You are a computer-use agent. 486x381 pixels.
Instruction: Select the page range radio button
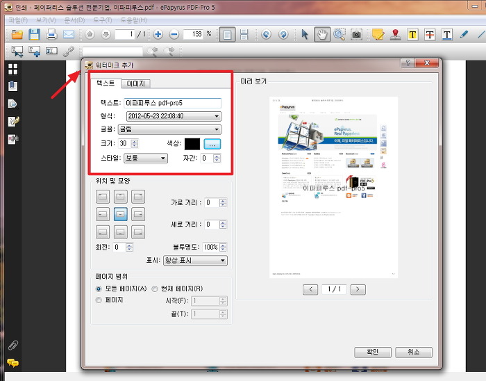[x=99, y=300]
